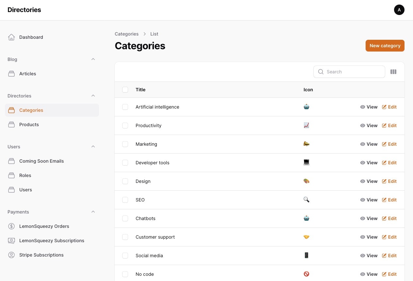Image resolution: width=413 pixels, height=281 pixels.
Task: Select the Artificial intelligence row checkbox
Action: click(125, 107)
